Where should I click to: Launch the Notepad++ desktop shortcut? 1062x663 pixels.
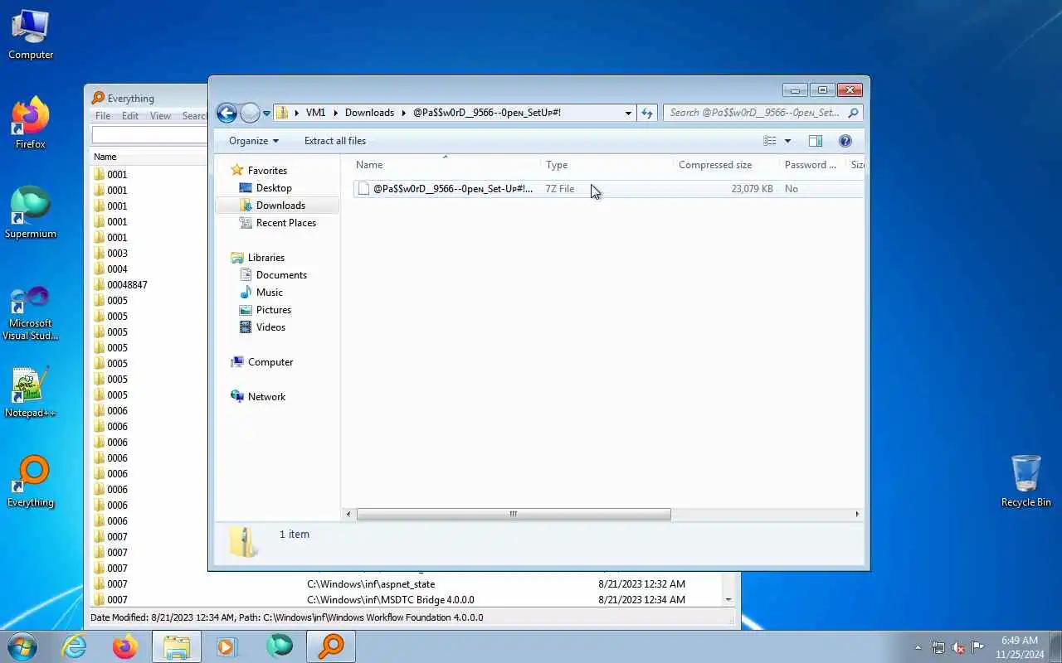(x=31, y=392)
